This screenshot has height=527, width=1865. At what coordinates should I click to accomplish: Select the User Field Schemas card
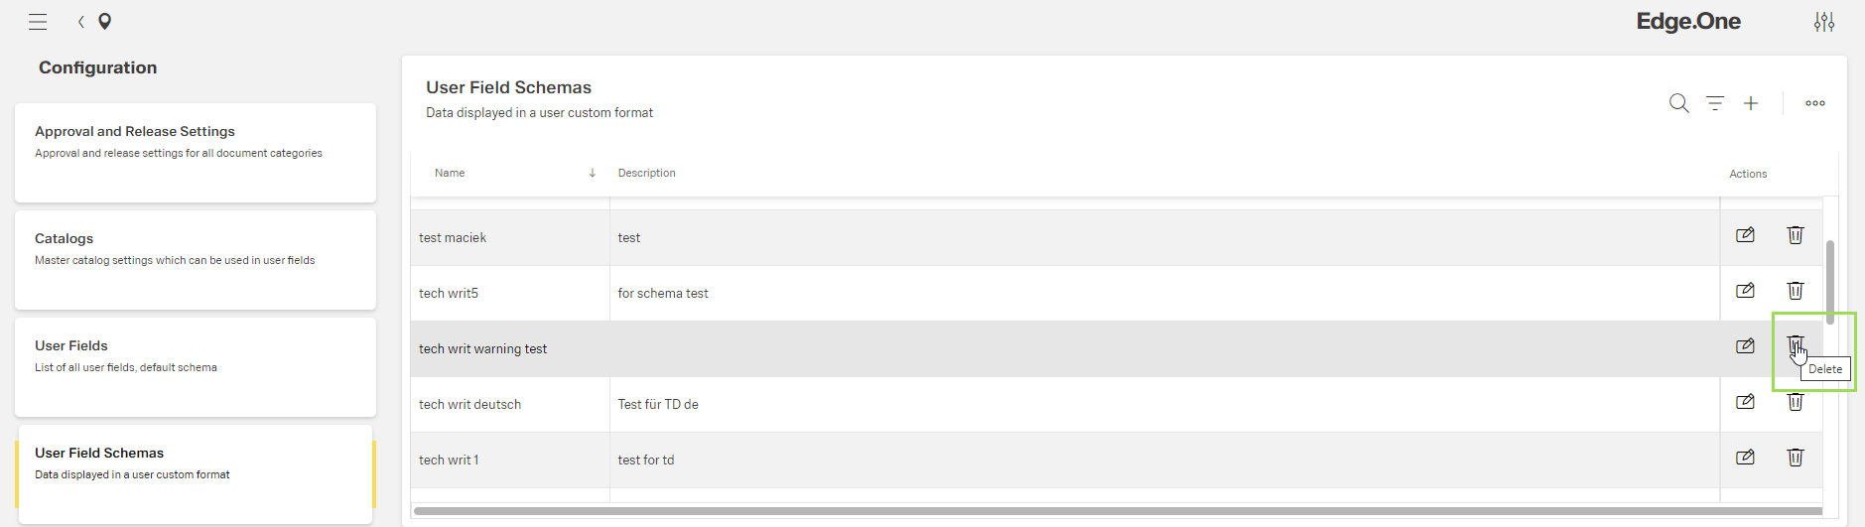pyautogui.click(x=196, y=473)
